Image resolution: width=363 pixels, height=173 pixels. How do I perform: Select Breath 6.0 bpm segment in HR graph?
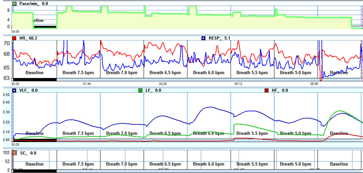[x=209, y=73]
